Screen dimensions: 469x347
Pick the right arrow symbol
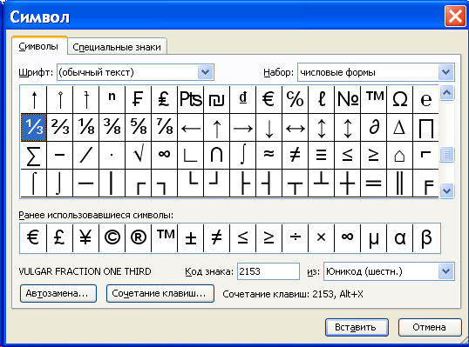point(242,127)
